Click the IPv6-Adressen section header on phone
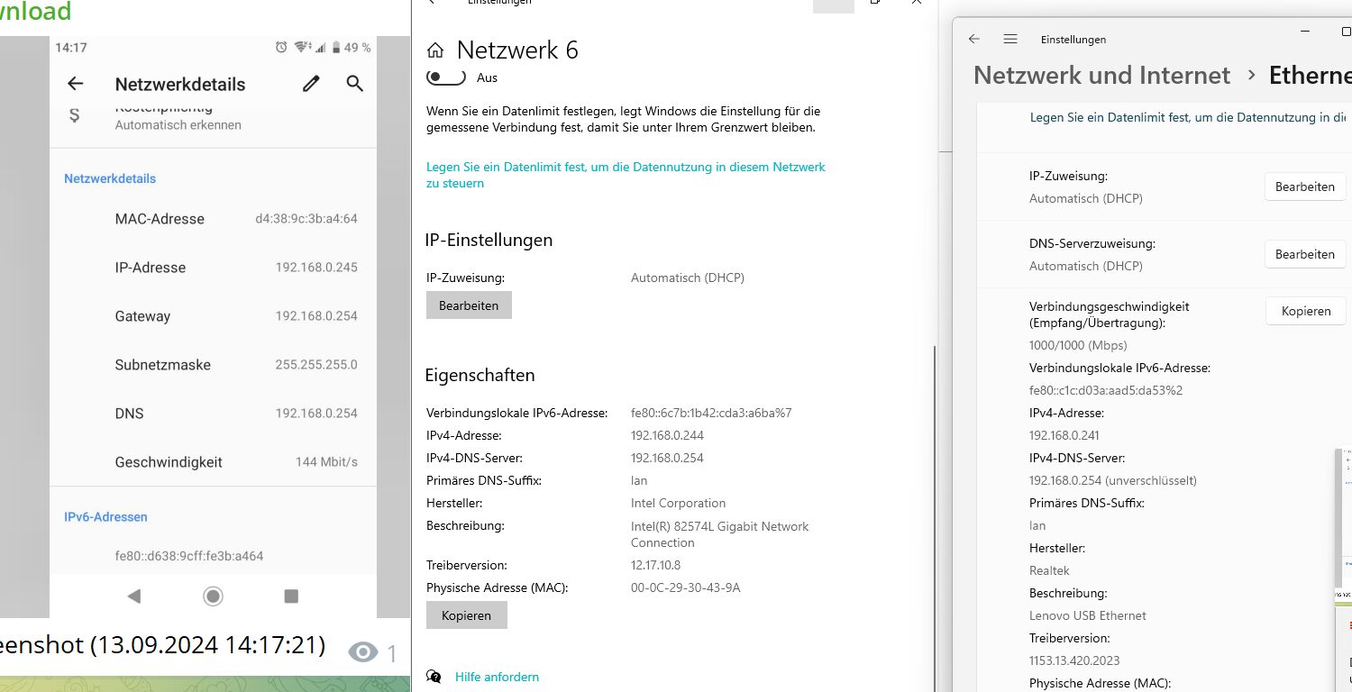Image resolution: width=1352 pixels, height=692 pixels. 105,517
